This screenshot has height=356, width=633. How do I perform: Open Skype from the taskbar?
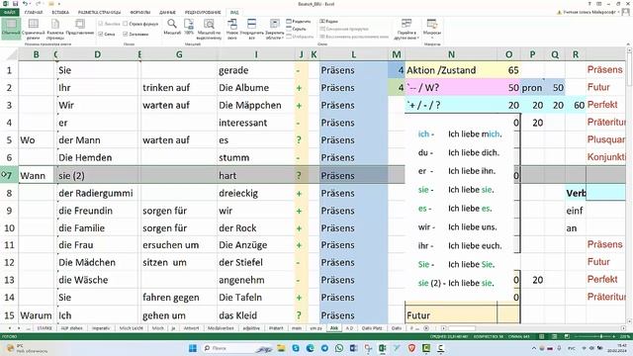[x=296, y=348]
